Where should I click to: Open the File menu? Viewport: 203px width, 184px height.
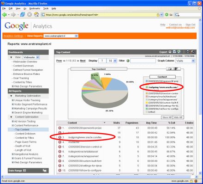click(4, 8)
